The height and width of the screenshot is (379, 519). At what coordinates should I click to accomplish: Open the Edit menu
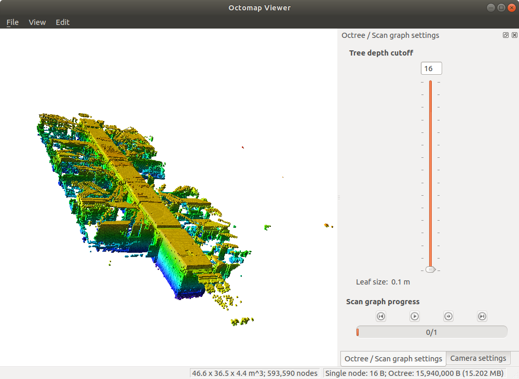pos(63,22)
